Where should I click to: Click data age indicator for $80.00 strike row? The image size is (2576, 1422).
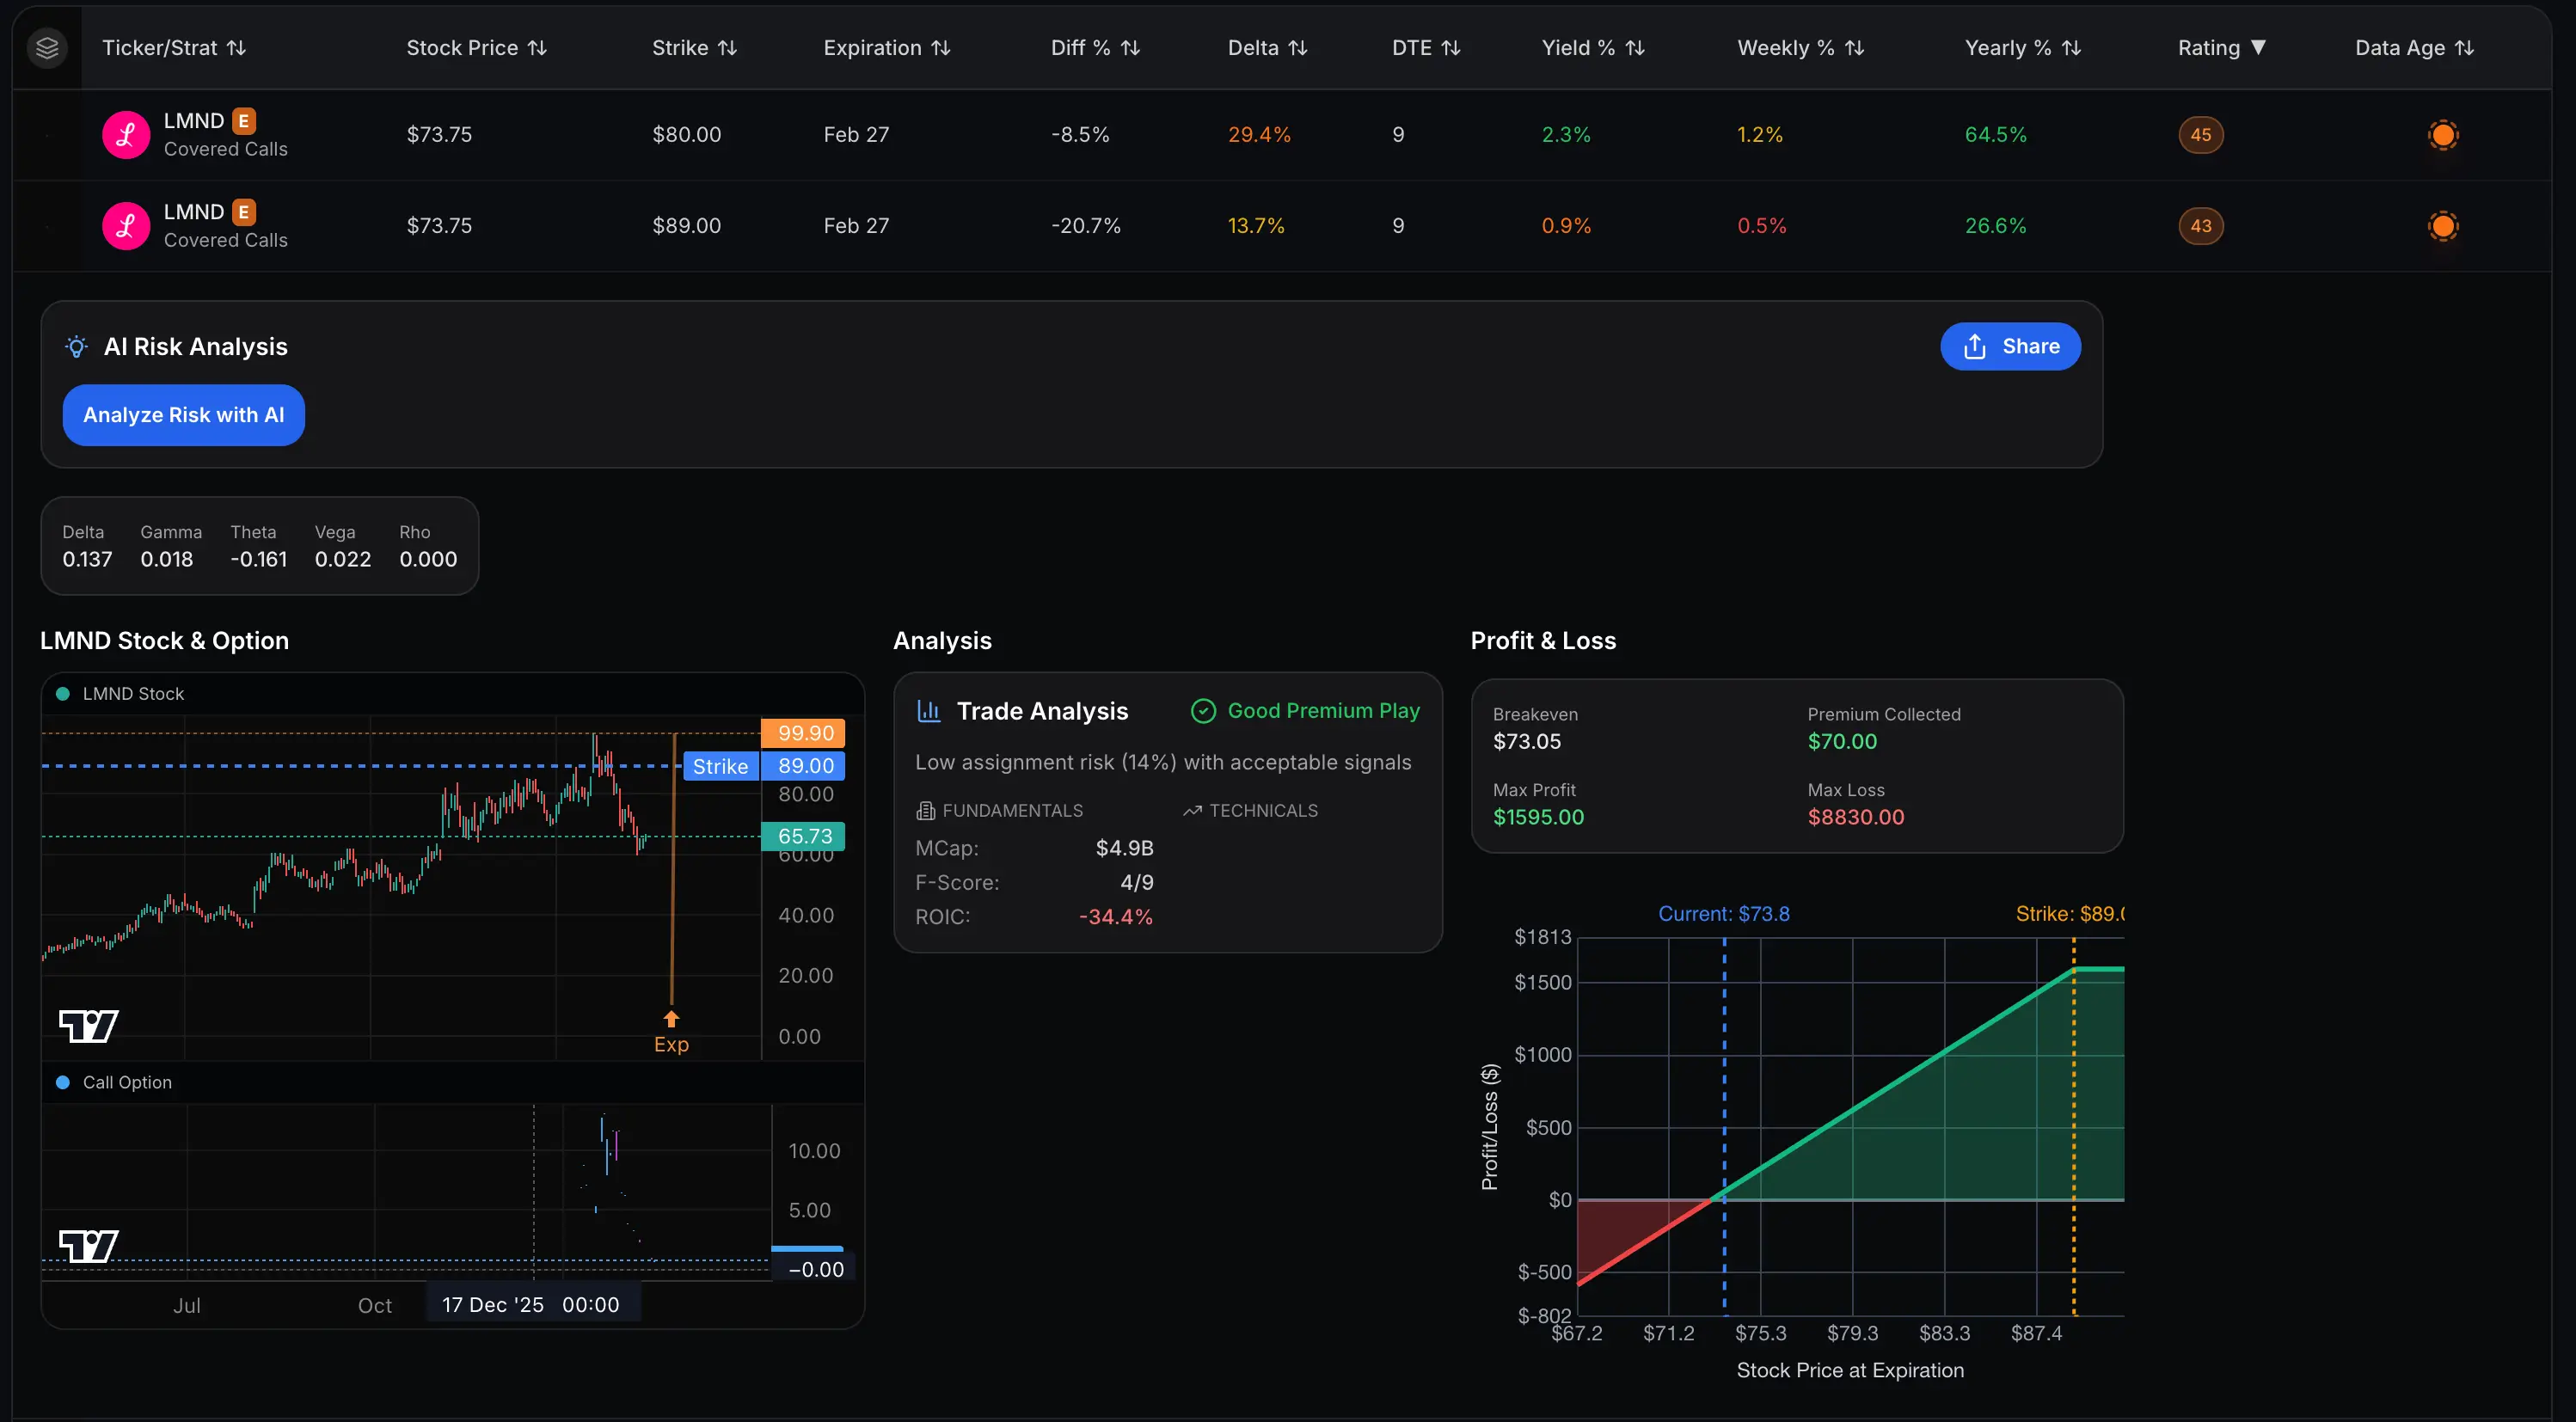(x=2443, y=135)
